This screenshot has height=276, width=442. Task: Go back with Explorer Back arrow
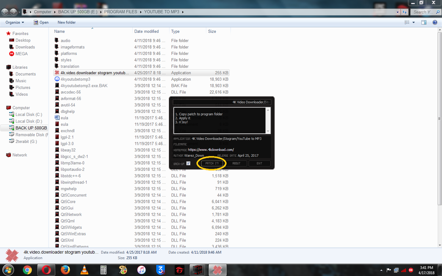pyautogui.click(x=5, y=12)
